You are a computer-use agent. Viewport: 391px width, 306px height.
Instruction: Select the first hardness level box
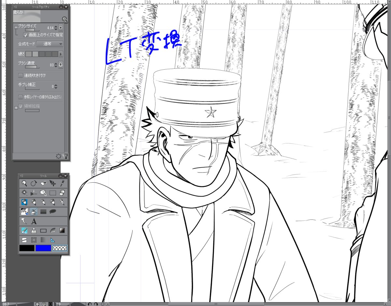[28, 54]
